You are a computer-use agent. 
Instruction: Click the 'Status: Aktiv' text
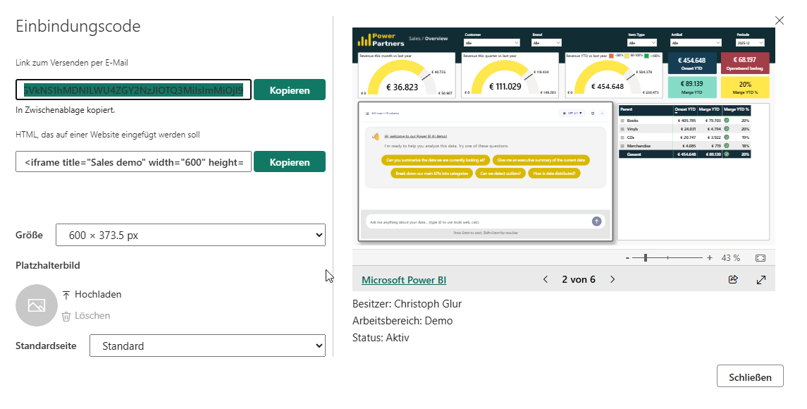[x=381, y=338]
